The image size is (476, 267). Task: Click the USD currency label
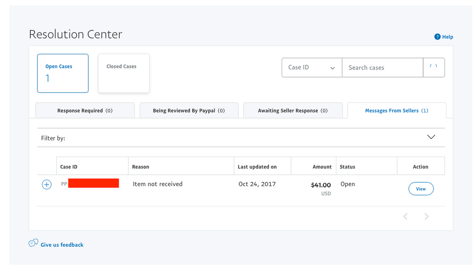326,194
